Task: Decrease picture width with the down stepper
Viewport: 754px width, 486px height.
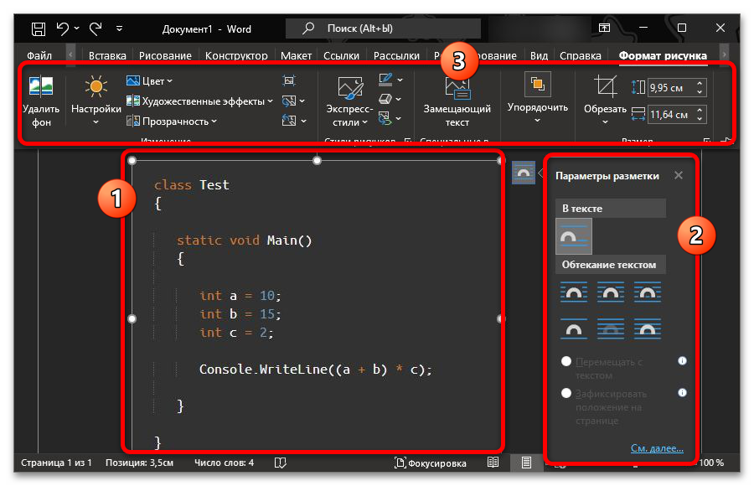Action: (700, 119)
